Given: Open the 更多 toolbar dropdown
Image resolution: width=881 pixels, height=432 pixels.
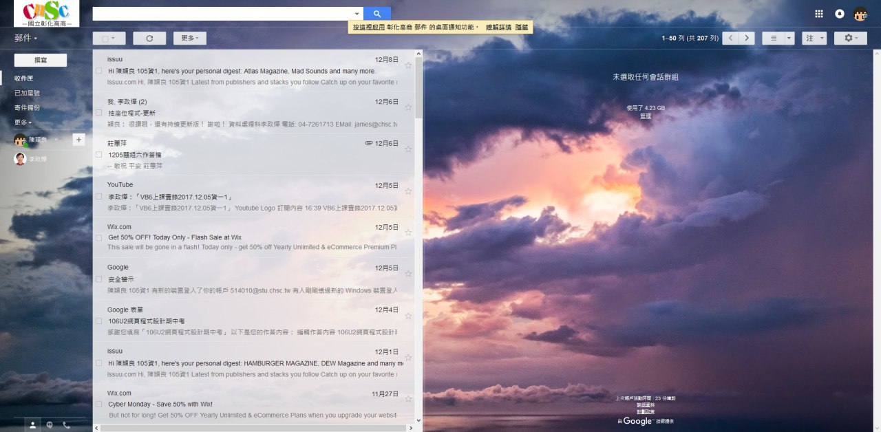Looking at the screenshot, I should point(189,39).
